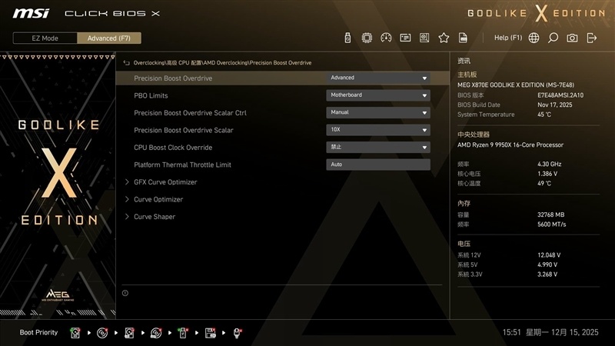Select the USB key boot priority icon
Screen dimensions: 615x346
[183, 333]
